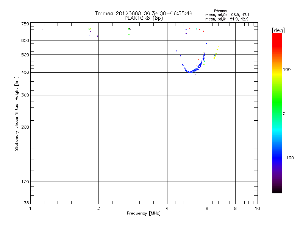Click the 'Stationary phase Virtual Height [km]' label
This screenshot has width=303, height=227.
(x=17, y=113)
